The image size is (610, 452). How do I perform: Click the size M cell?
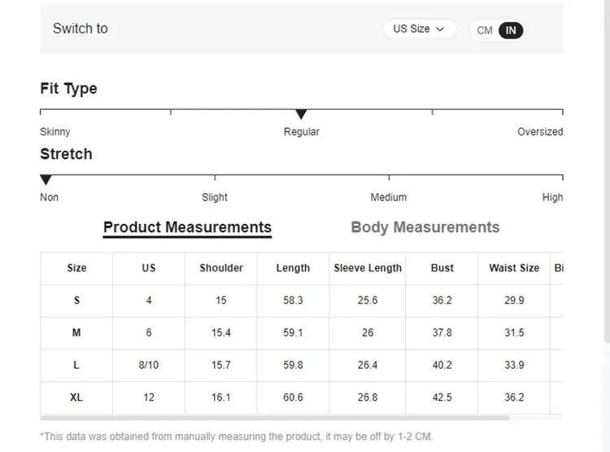click(x=76, y=333)
